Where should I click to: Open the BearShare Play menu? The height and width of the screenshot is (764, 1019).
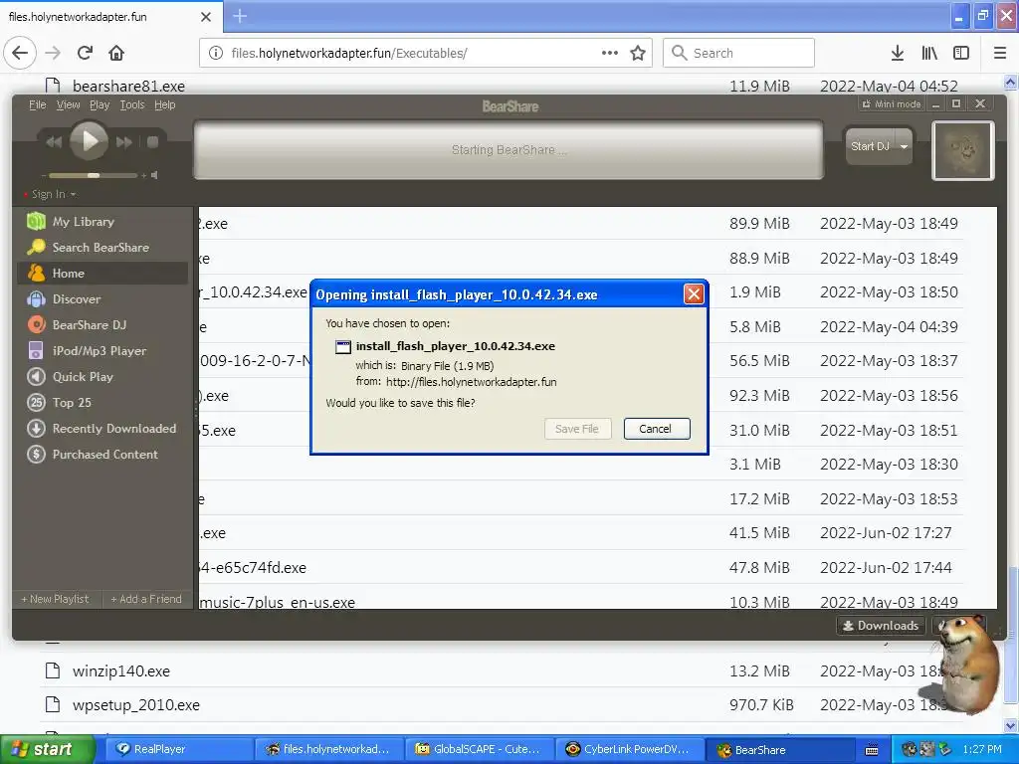[x=100, y=104]
